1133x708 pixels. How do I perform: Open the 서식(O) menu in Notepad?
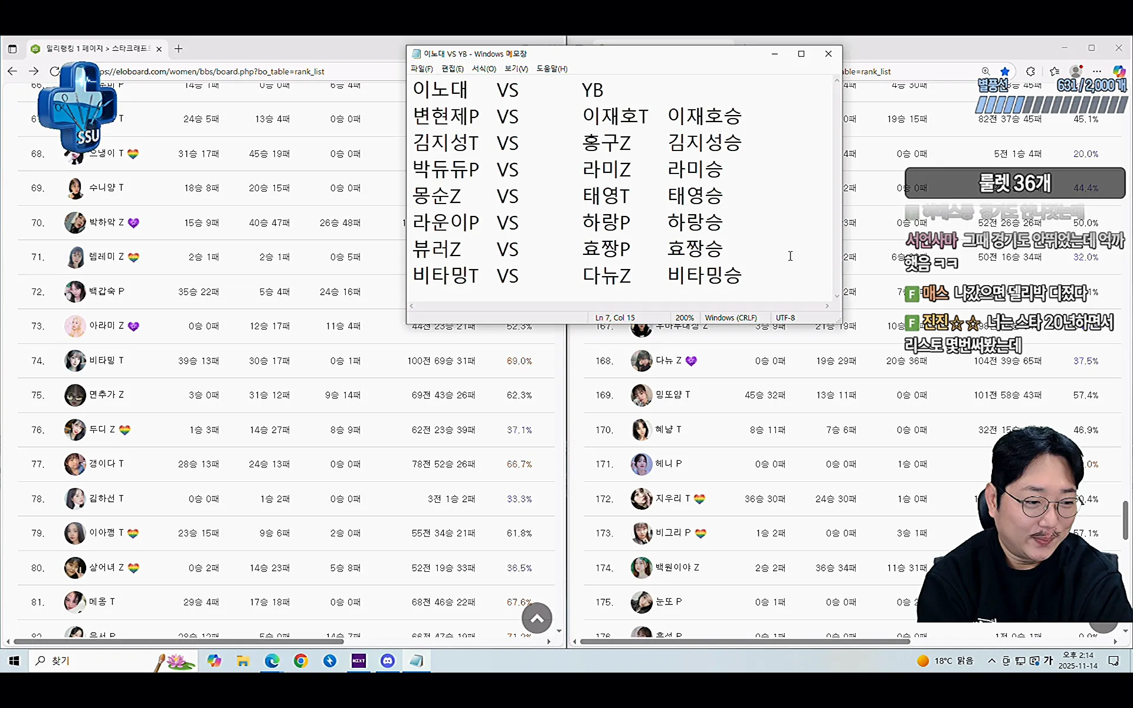pyautogui.click(x=483, y=68)
